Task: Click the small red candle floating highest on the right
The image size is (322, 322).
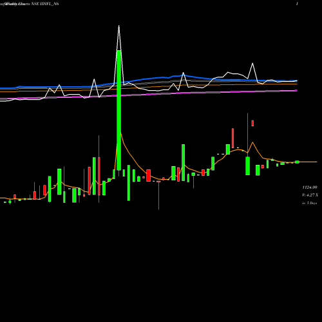Action: [x=252, y=123]
